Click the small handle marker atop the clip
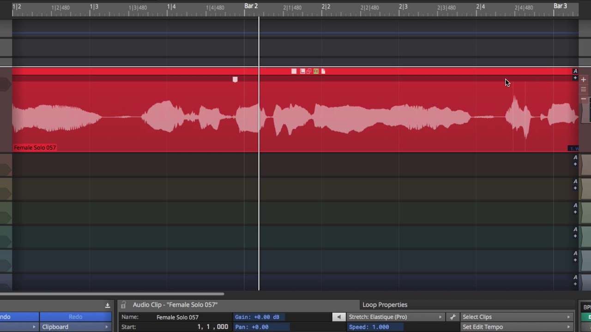591x332 pixels. pos(235,80)
